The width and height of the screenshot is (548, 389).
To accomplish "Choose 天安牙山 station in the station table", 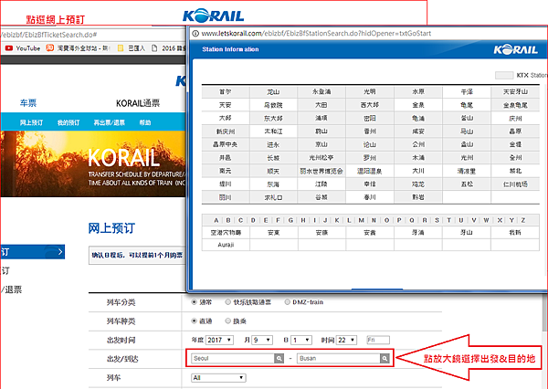I will coord(515,92).
